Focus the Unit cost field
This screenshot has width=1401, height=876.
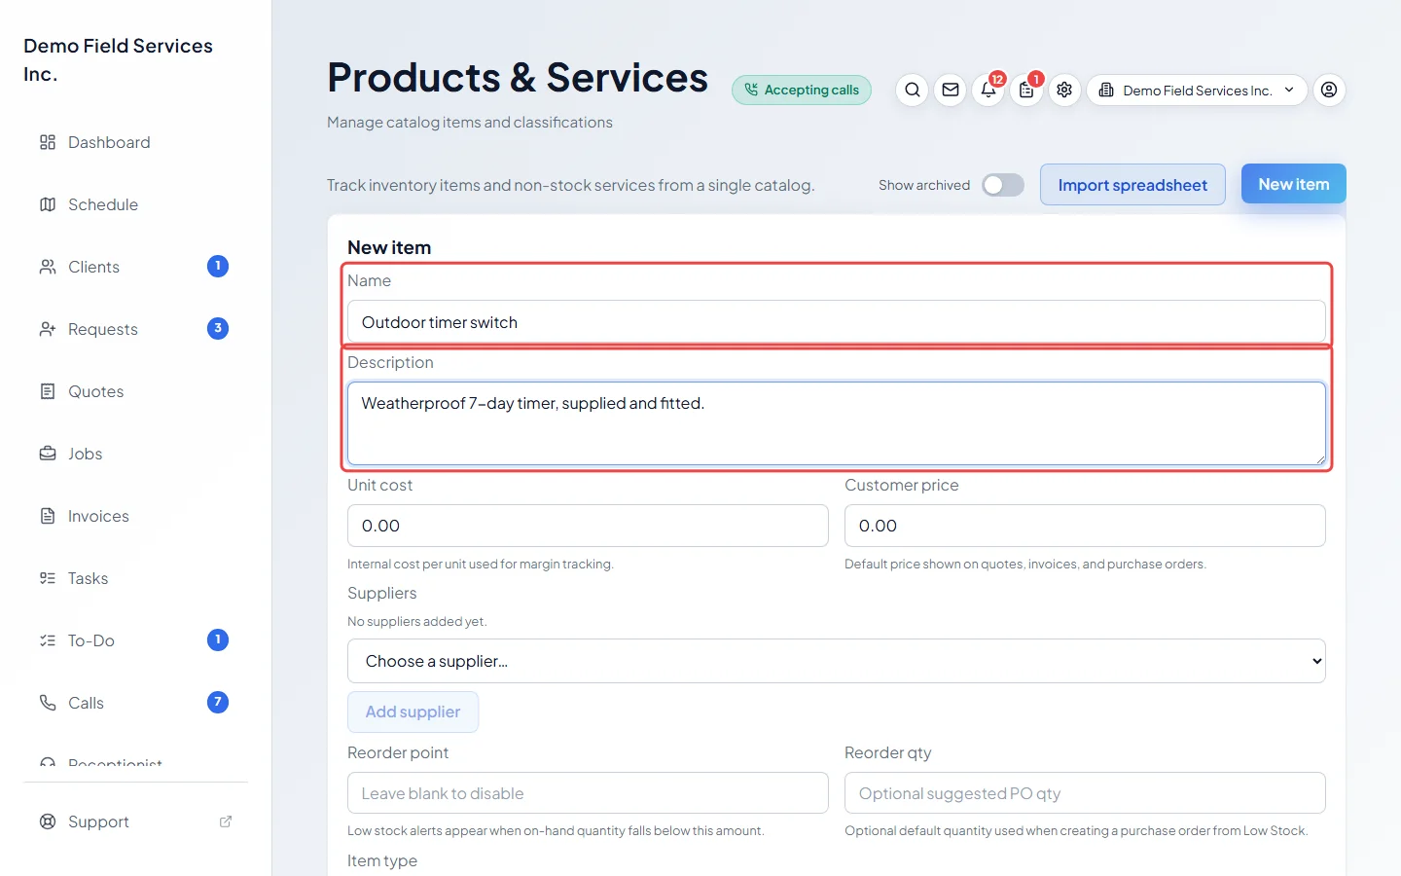[x=588, y=526]
